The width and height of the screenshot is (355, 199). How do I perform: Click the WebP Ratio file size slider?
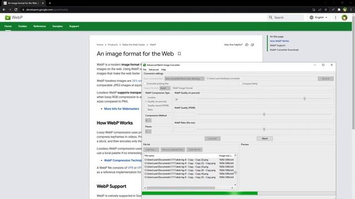click(x=264, y=129)
